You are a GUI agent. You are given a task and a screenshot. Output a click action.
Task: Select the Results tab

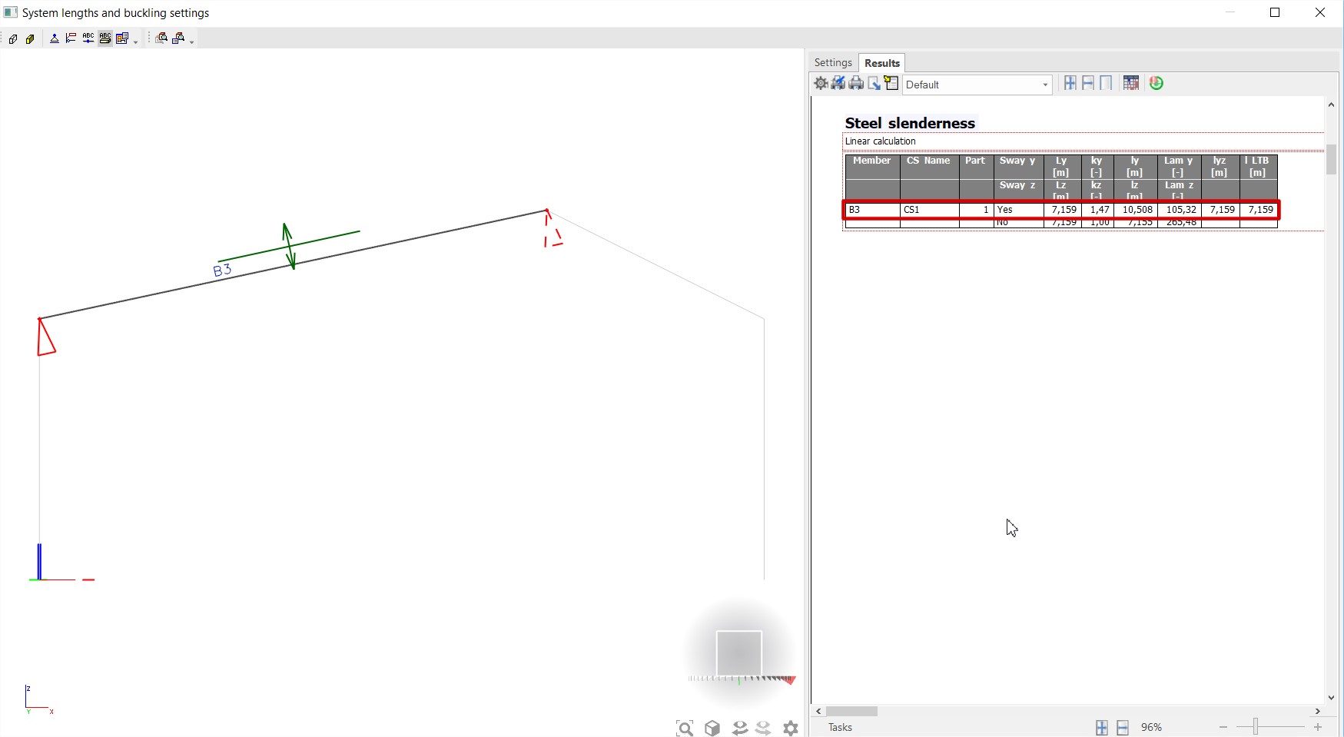click(x=881, y=63)
